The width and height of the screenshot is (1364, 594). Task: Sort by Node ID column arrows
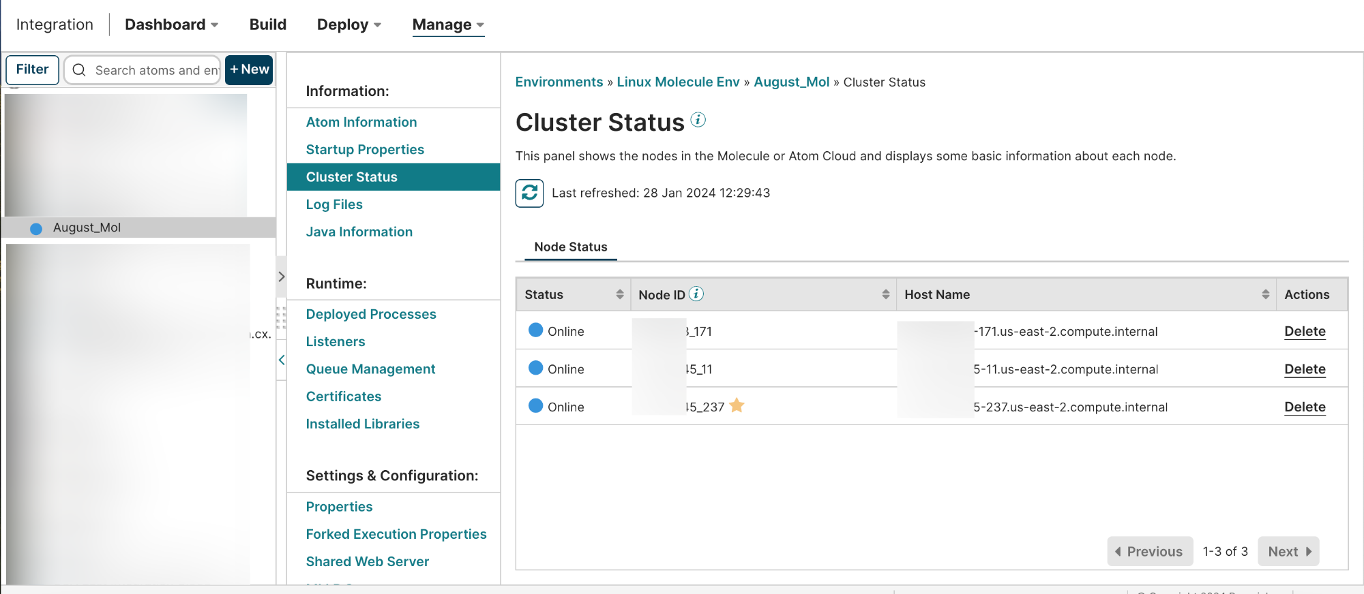click(885, 294)
